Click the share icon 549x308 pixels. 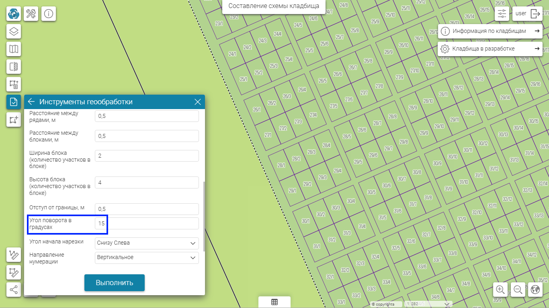[x=14, y=290]
